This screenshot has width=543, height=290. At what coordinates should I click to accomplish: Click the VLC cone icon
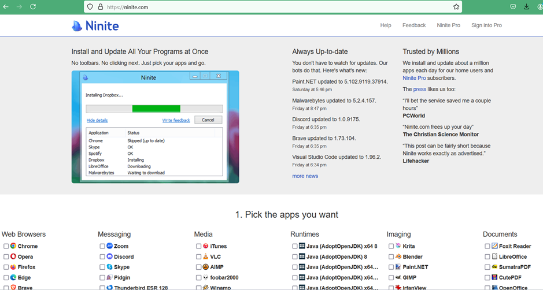[206, 256]
